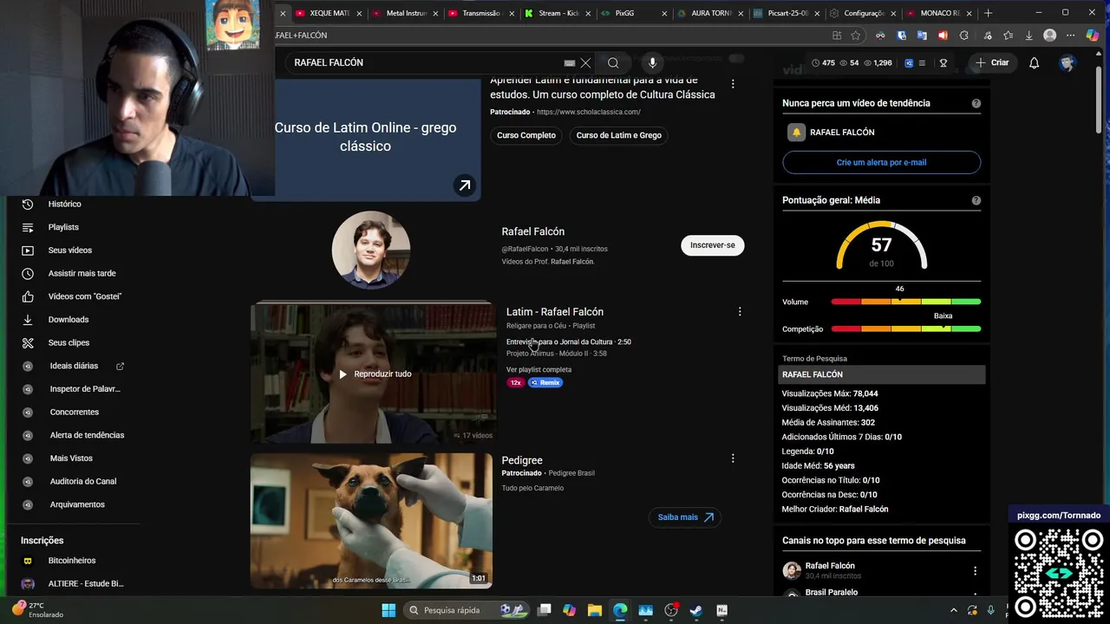Open Vídeos com "Gostei"
The width and height of the screenshot is (1110, 624).
coord(84,296)
